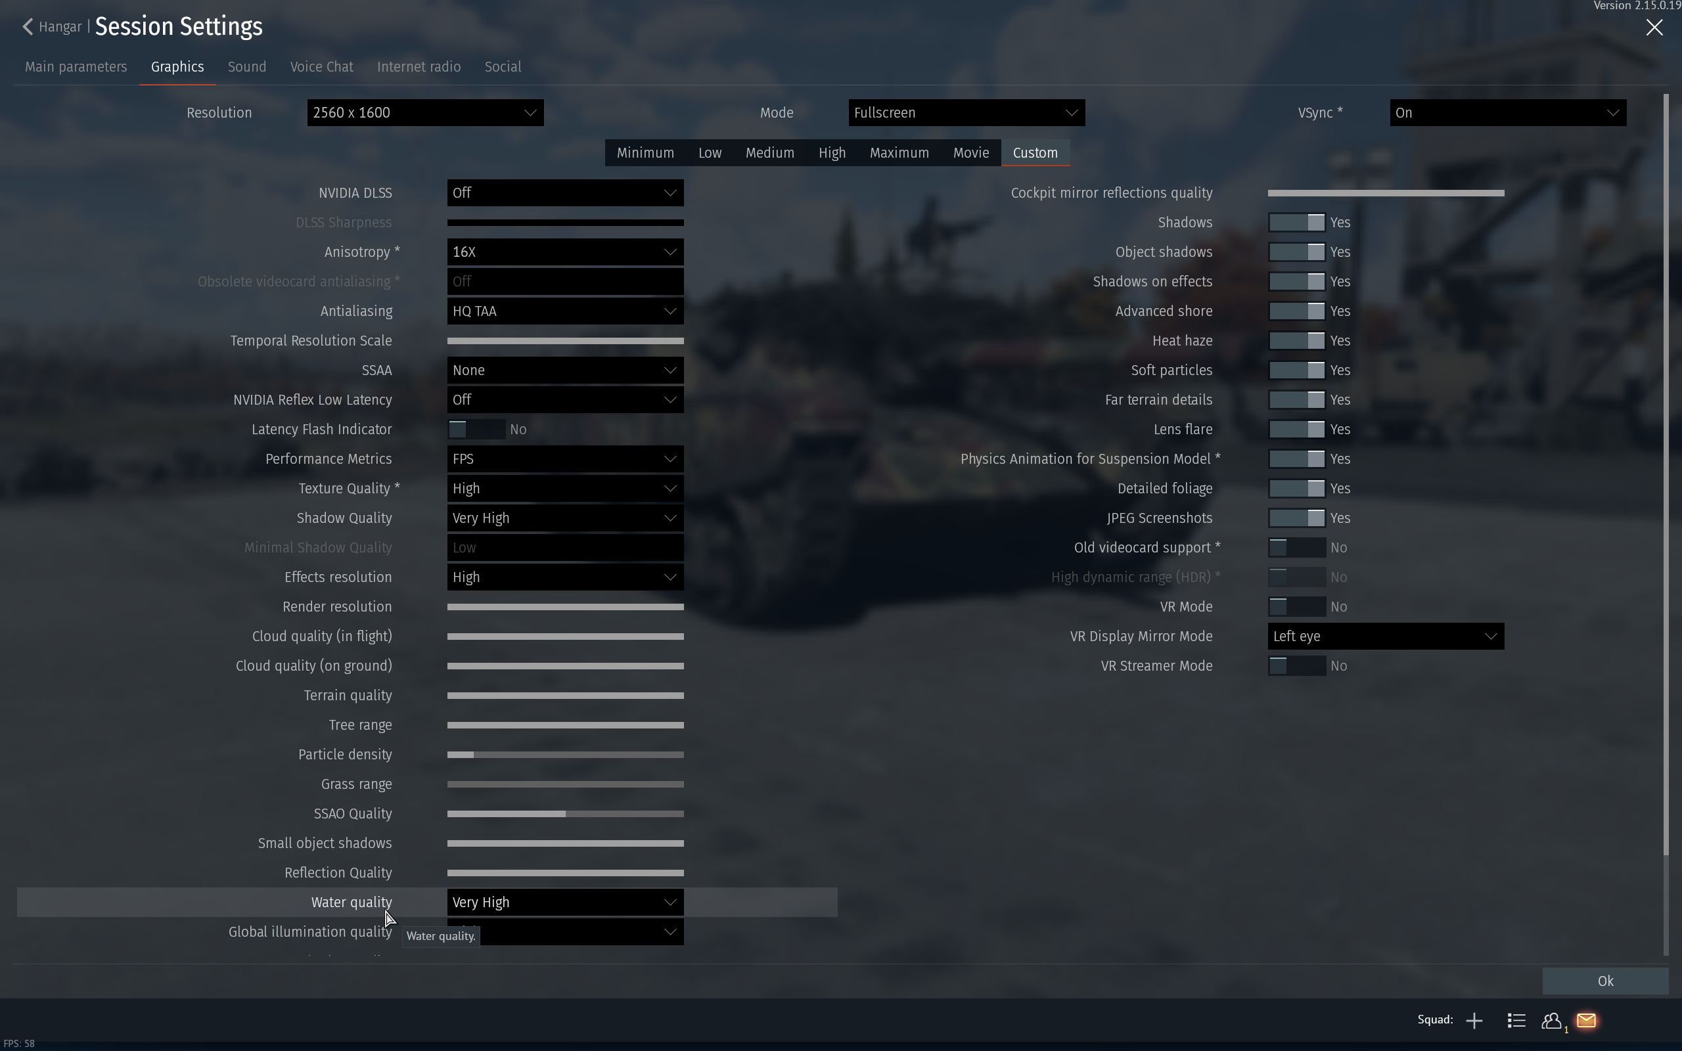This screenshot has width=1682, height=1051.
Task: Disable Lens flare switch
Action: point(1297,430)
